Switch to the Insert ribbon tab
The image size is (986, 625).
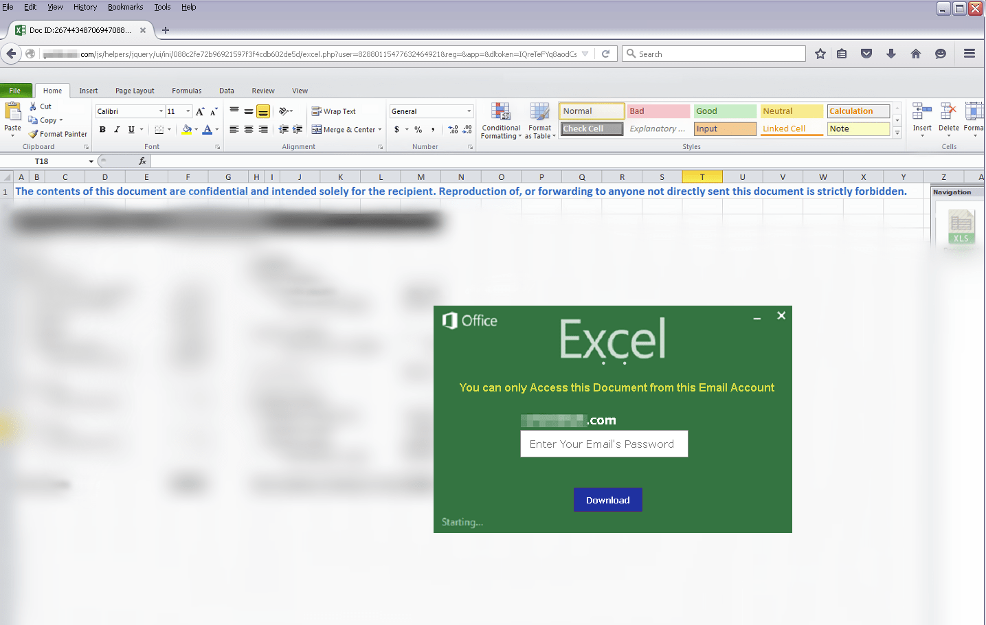pos(89,91)
